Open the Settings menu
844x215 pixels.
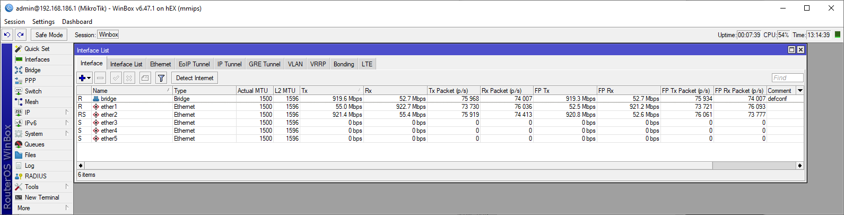click(x=43, y=22)
